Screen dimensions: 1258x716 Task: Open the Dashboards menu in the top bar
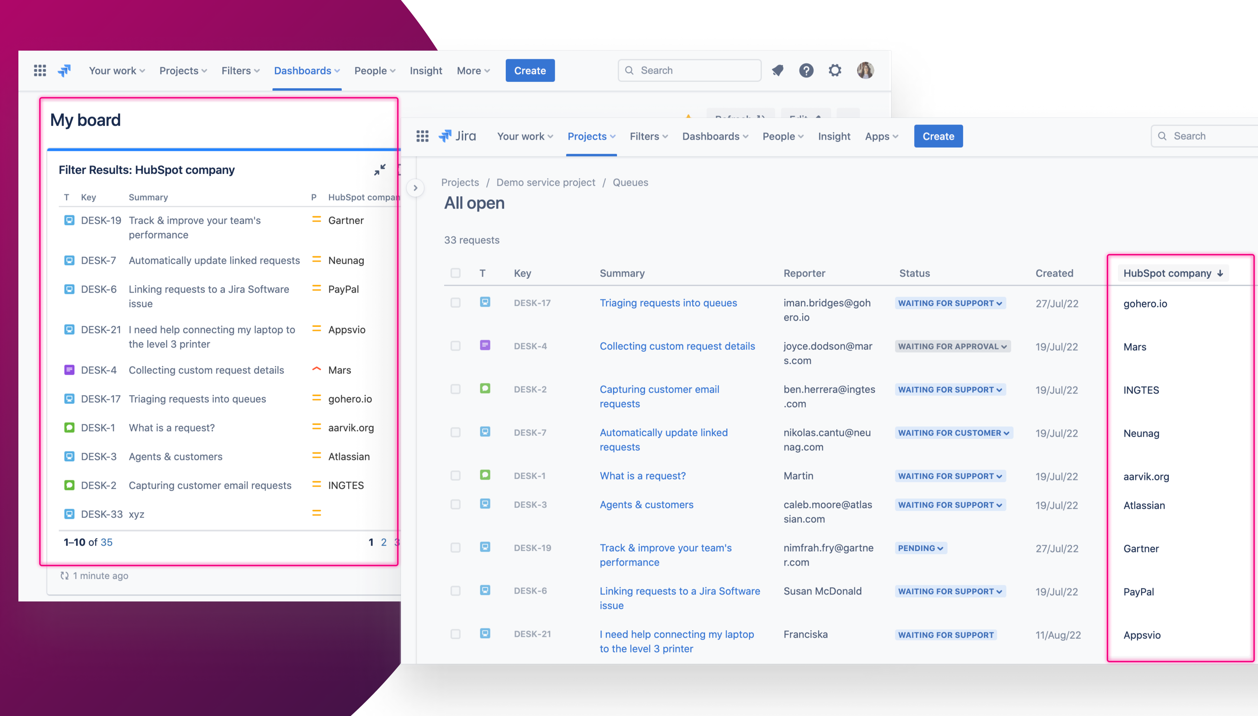click(307, 70)
